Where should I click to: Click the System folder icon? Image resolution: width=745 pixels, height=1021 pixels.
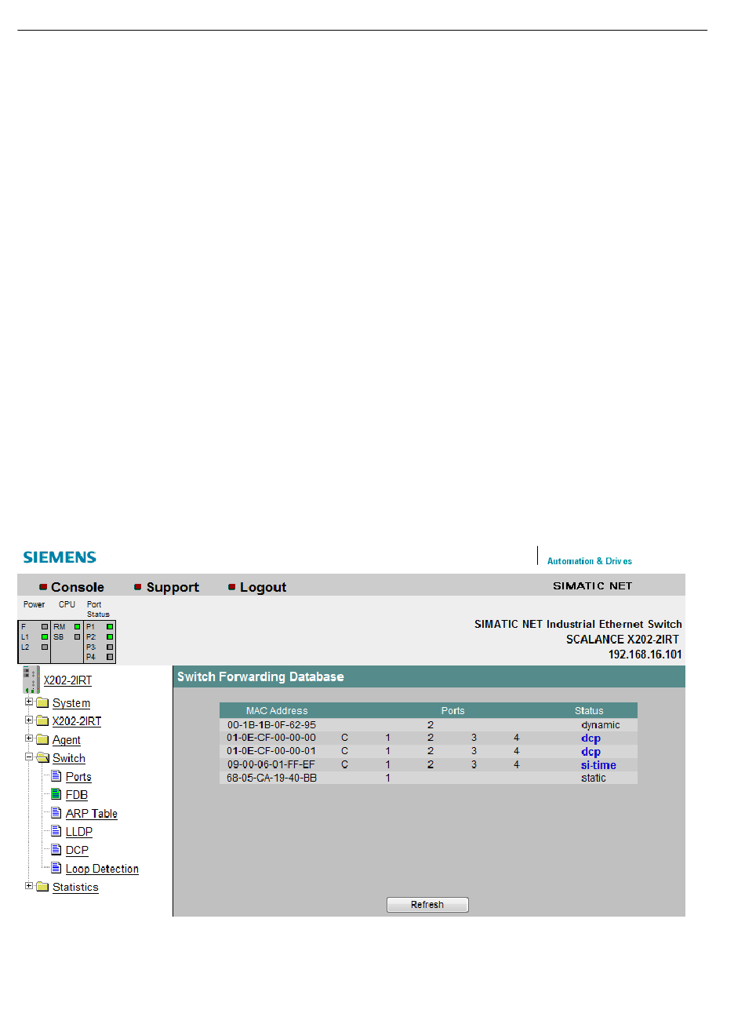tap(42, 702)
